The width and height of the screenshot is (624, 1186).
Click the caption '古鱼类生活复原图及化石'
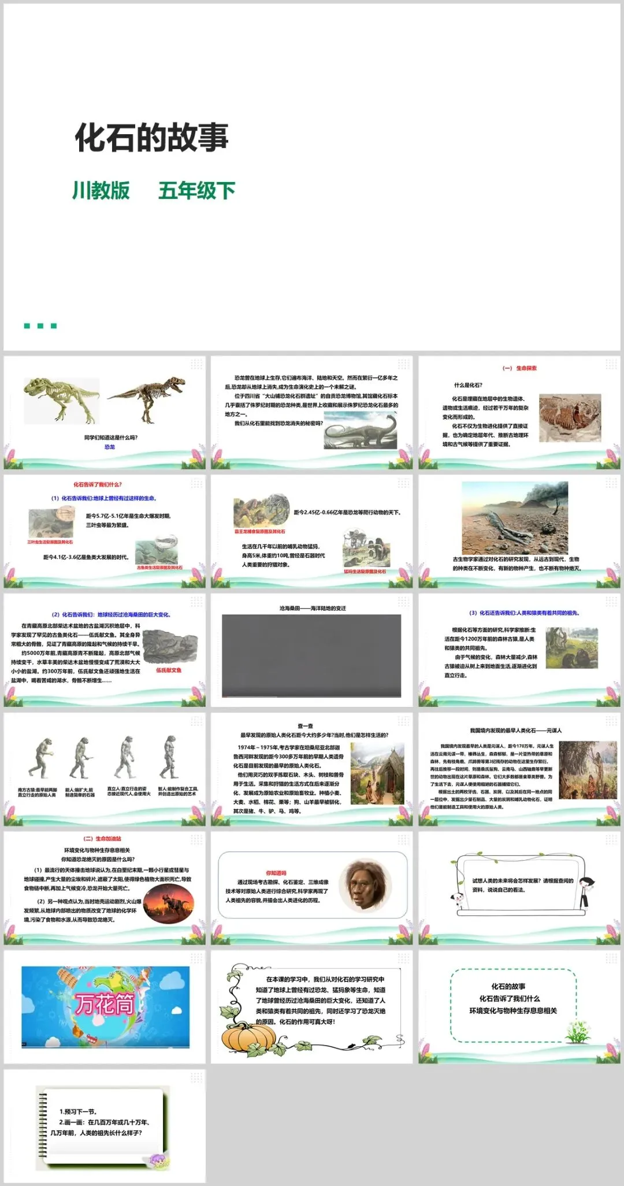(x=159, y=568)
